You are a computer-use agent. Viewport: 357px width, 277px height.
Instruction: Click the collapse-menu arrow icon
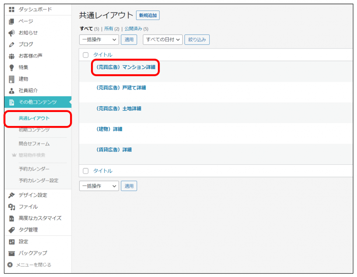10,265
